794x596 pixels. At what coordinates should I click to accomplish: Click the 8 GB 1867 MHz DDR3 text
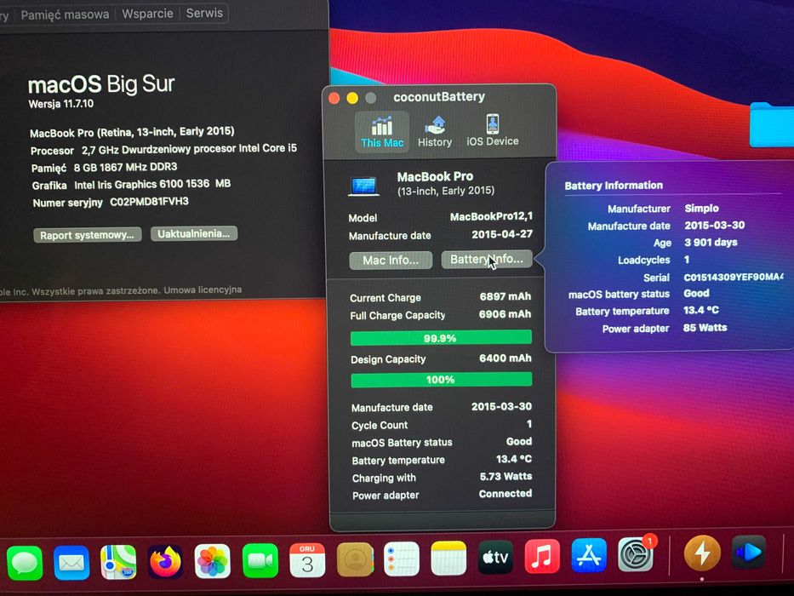click(126, 167)
